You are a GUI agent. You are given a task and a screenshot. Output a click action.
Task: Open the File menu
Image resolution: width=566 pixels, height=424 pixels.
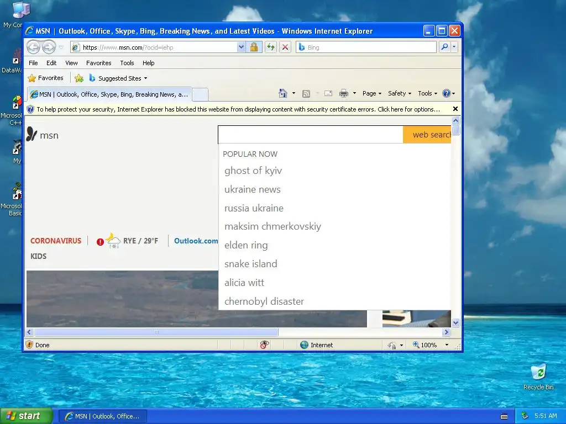(33, 63)
